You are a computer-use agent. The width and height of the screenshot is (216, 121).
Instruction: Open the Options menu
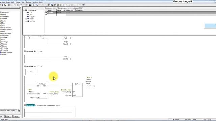coord(28,2)
